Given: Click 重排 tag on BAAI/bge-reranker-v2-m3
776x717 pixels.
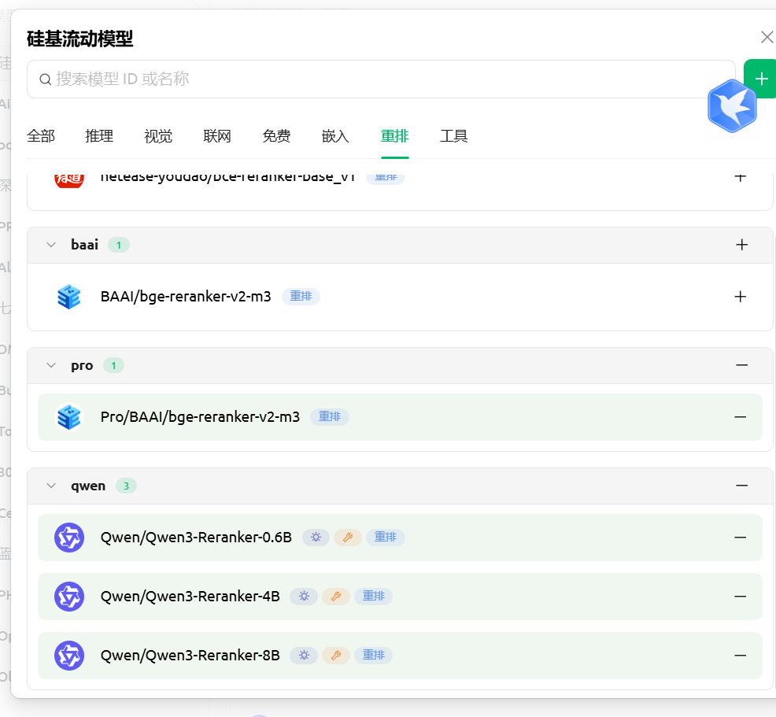Looking at the screenshot, I should point(301,297).
